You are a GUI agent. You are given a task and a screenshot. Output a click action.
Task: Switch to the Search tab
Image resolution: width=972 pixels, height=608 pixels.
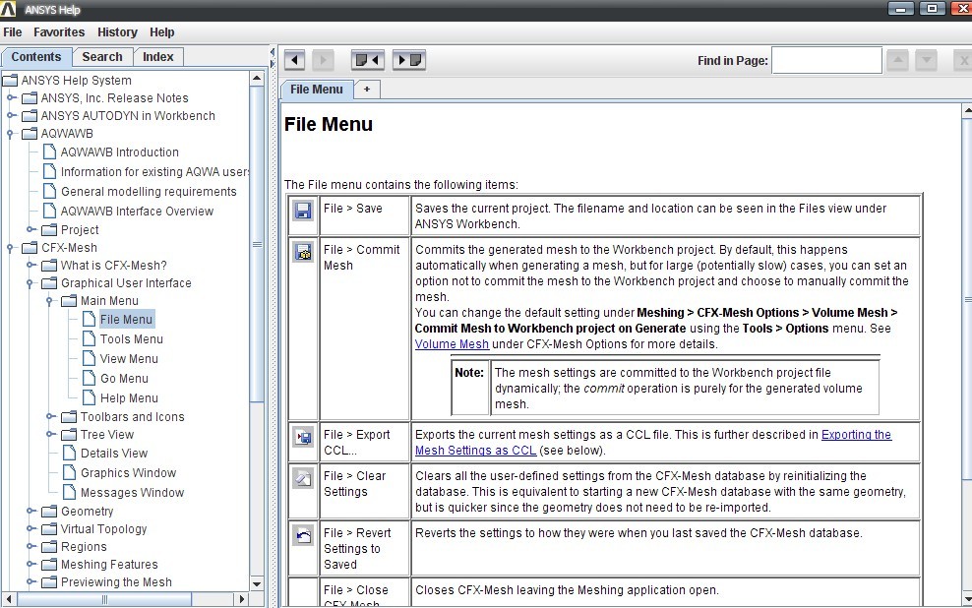(x=102, y=57)
